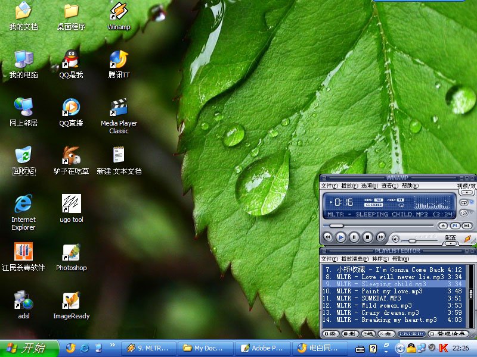Select the Media Player Classic desktop icon
The width and height of the screenshot is (477, 357).
click(119, 108)
